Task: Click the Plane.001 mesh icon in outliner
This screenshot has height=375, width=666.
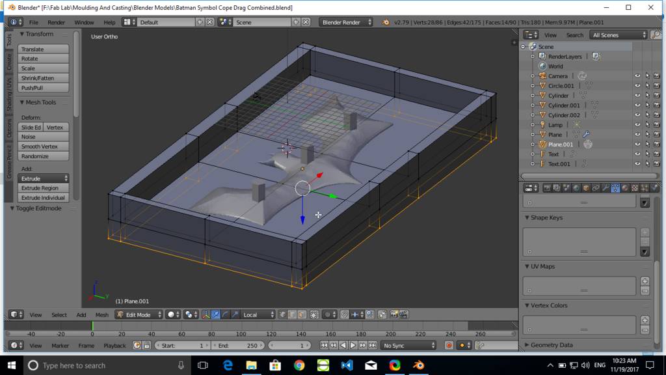Action: coord(542,145)
